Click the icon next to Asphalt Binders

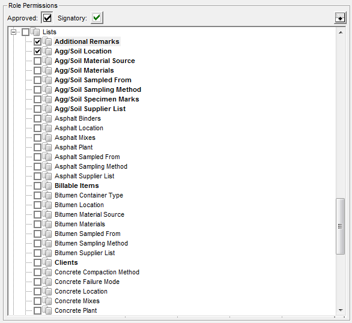click(47, 118)
